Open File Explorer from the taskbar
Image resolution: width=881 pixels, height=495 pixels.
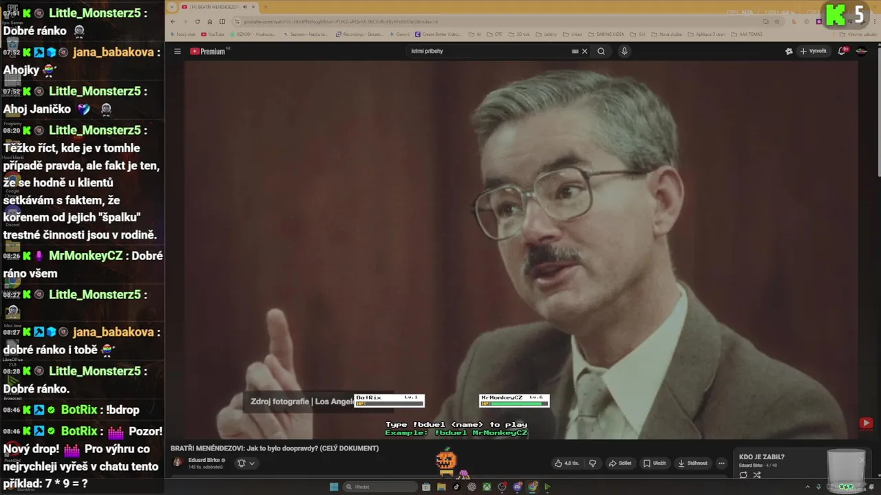441,487
